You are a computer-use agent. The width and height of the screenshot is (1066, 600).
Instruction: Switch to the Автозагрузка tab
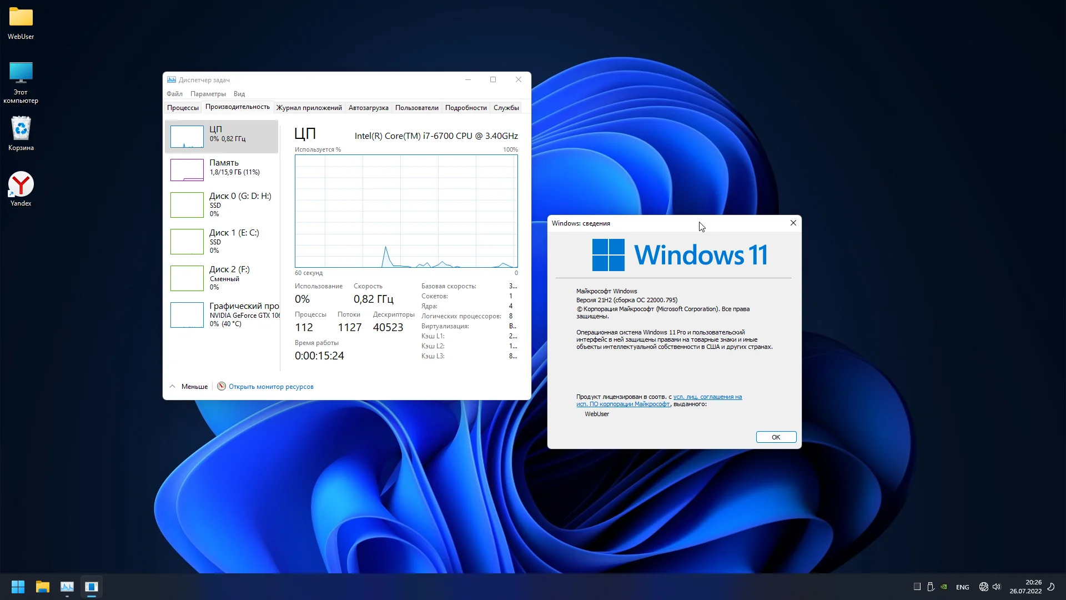(368, 108)
